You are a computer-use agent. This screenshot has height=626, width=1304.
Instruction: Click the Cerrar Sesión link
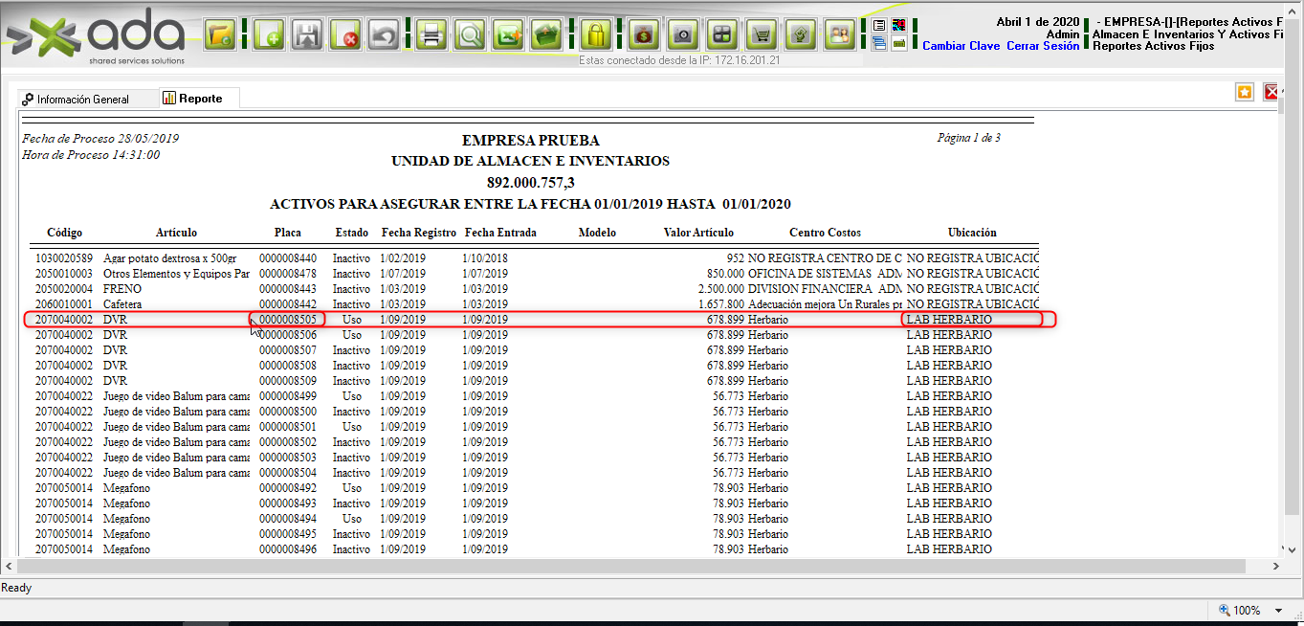click(1043, 46)
